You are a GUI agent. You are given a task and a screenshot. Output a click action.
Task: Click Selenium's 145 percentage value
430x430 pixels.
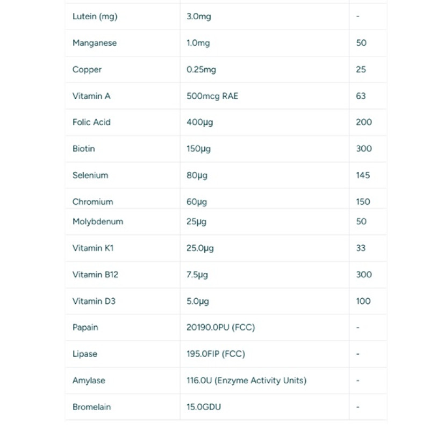point(363,175)
